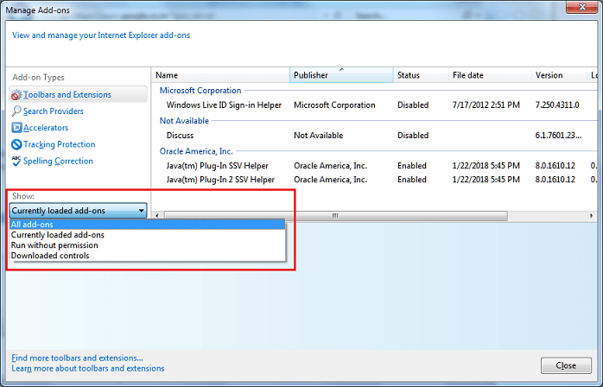Viewport: 603px width, 387px height.
Task: Choose Tracking Protection add-on type
Action: pos(60,144)
